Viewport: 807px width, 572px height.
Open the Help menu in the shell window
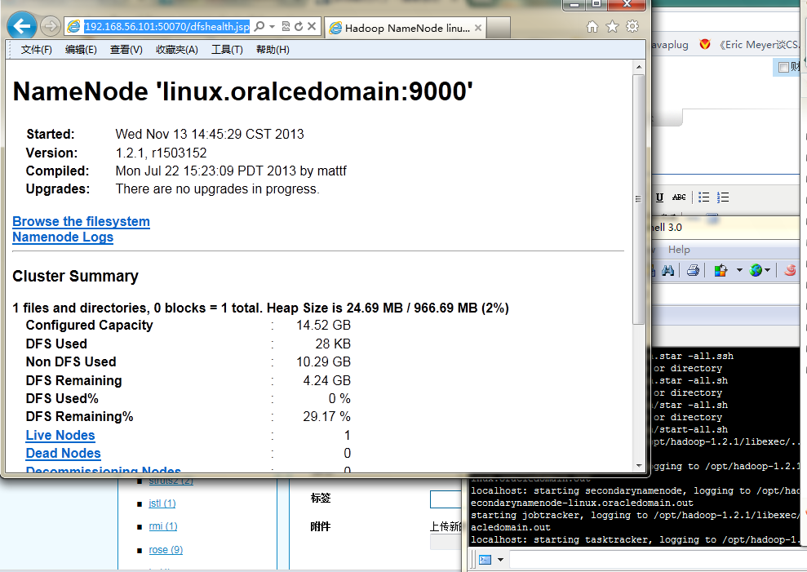tap(679, 250)
